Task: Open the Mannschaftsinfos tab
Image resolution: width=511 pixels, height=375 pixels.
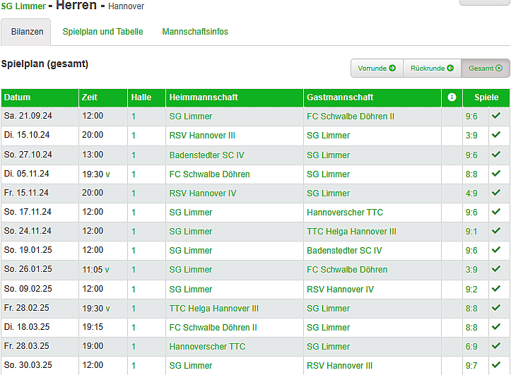Action: click(x=195, y=32)
